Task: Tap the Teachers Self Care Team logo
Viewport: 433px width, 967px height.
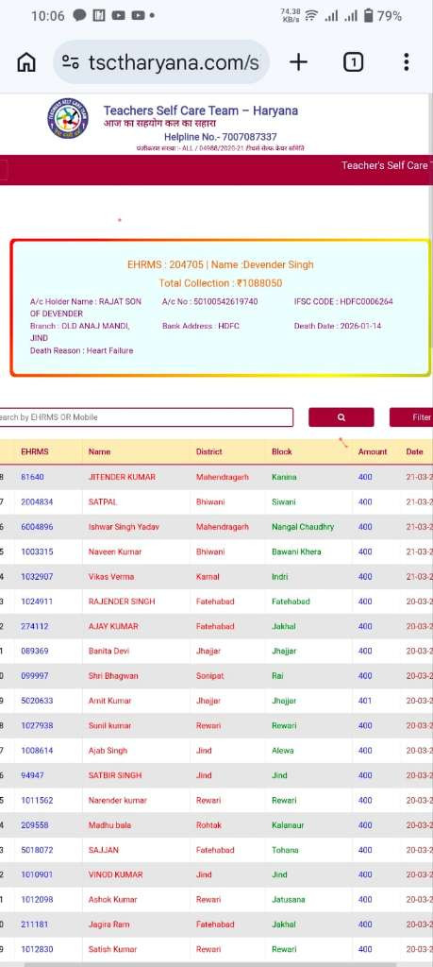Action: pyautogui.click(x=67, y=118)
